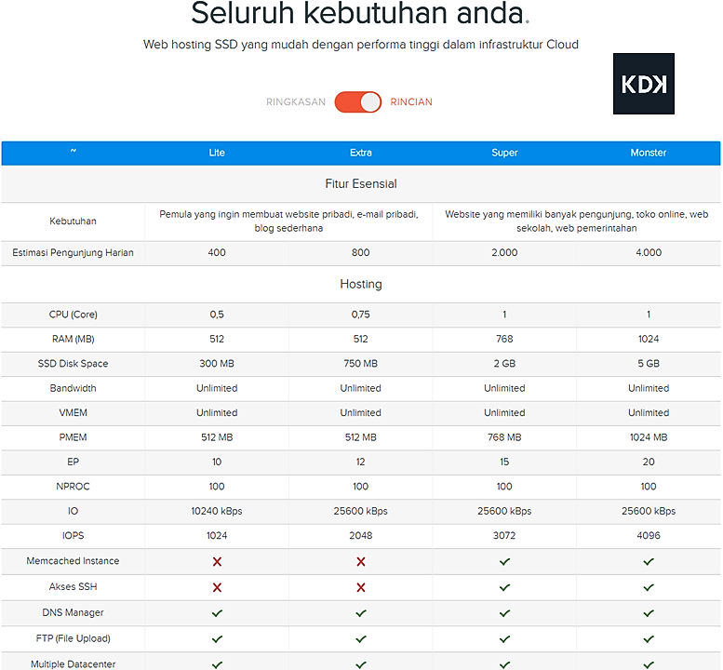Click the Akses SSH cross icon under Lite
Screen dimensions: 723x670
217,587
